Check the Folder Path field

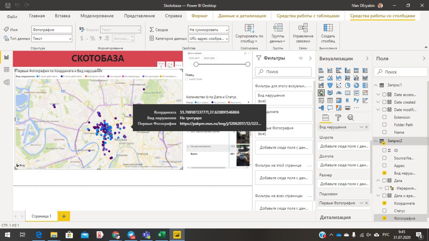[384, 125]
